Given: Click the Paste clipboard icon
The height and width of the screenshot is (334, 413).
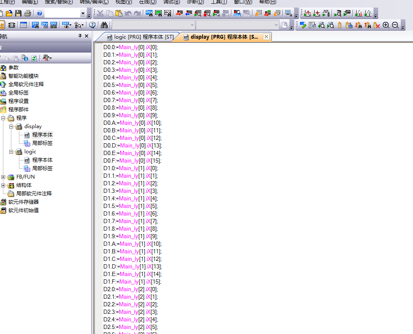Looking at the screenshot, I should tap(118, 13).
